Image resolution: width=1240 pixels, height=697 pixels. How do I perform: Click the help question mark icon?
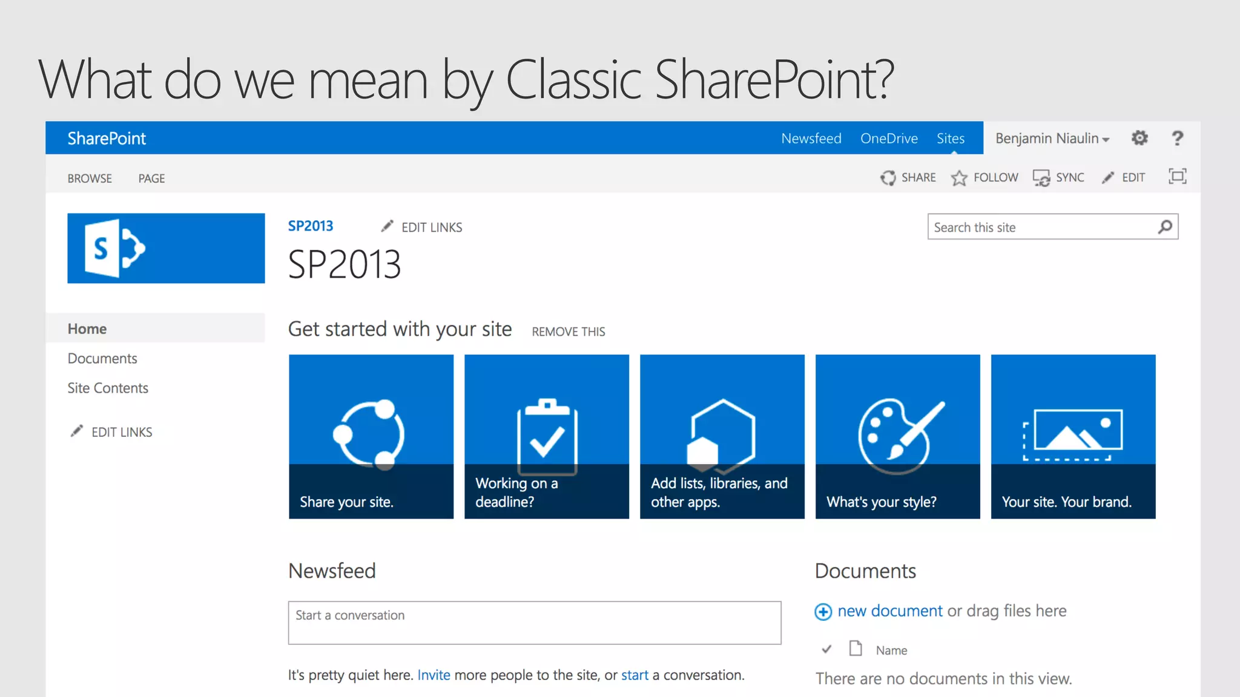pyautogui.click(x=1177, y=139)
